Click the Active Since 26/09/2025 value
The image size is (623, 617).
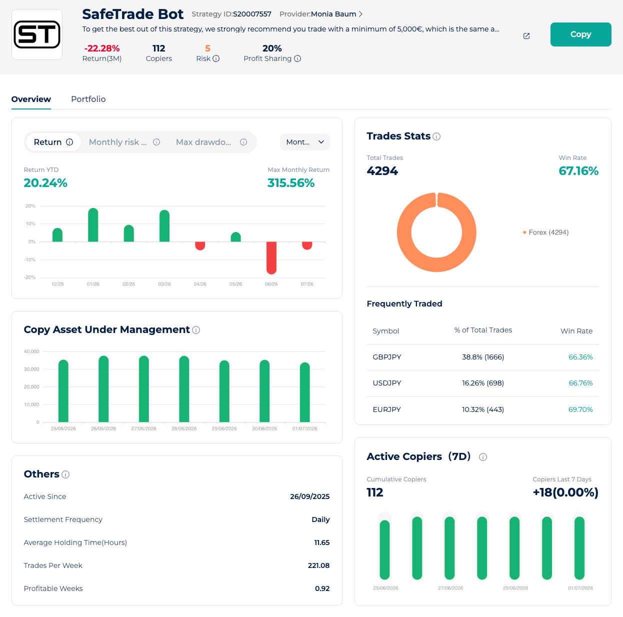tap(310, 496)
